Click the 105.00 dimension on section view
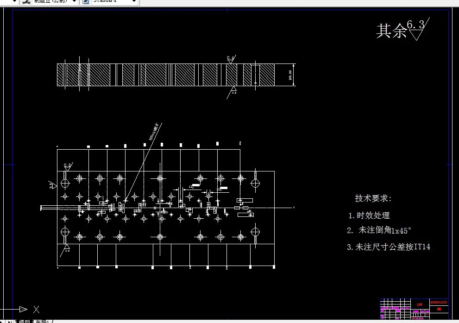This screenshot has width=459, height=323. coord(290,75)
